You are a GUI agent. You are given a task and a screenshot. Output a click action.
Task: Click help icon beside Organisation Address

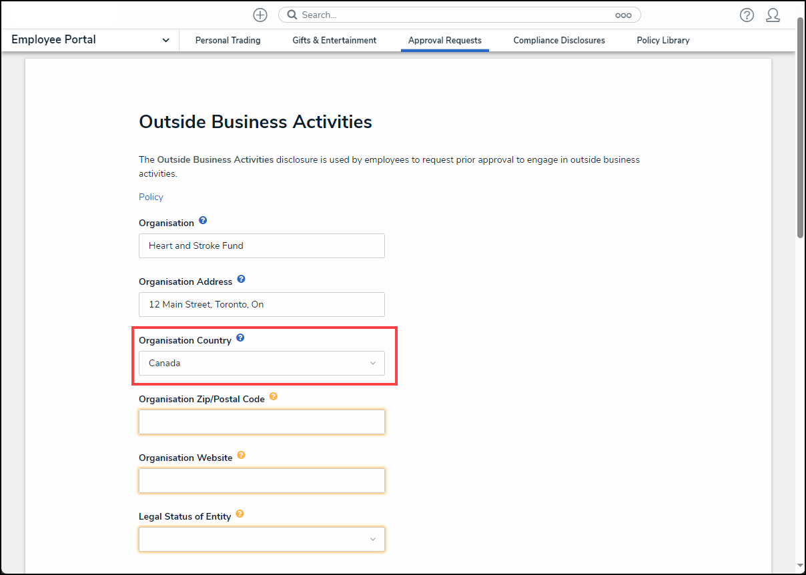tap(242, 279)
